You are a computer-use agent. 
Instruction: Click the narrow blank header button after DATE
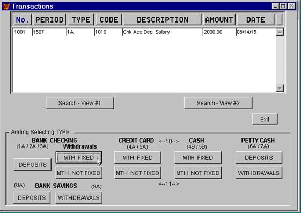280,19
